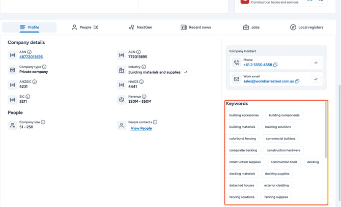Viewport: 341px width, 207px height.
Task: Click the ABN info icon
Action: (30, 52)
